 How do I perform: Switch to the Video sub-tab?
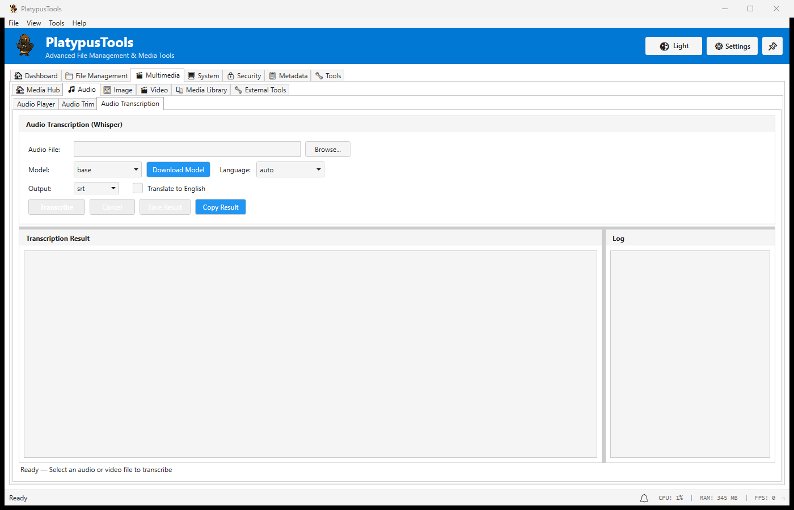point(154,90)
